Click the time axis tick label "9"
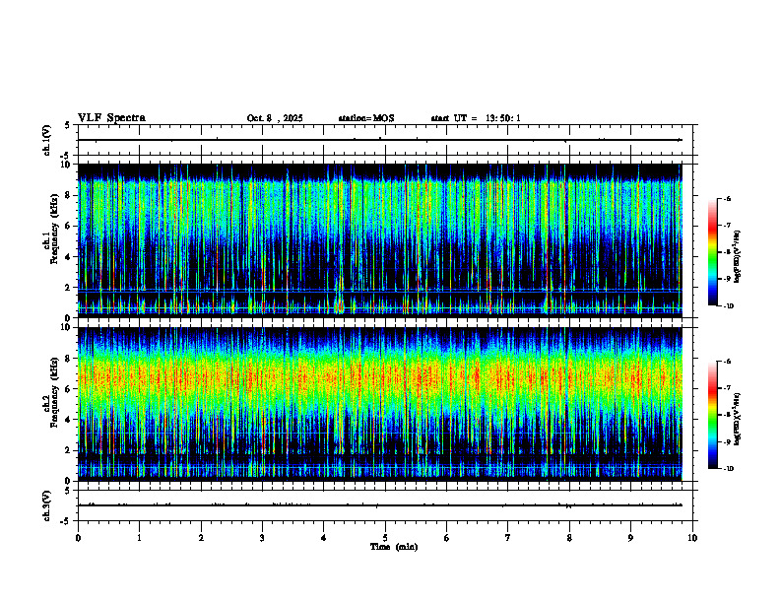Image resolution: width=780 pixels, height=603 pixels. 630,538
